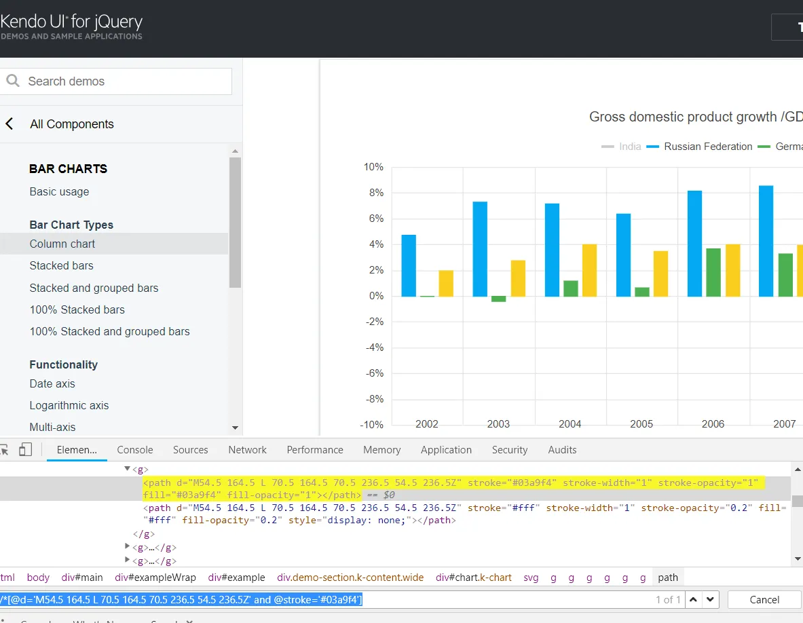The height and width of the screenshot is (623, 803).
Task: Click sidebar scrollbar down arrow
Action: pos(235,428)
